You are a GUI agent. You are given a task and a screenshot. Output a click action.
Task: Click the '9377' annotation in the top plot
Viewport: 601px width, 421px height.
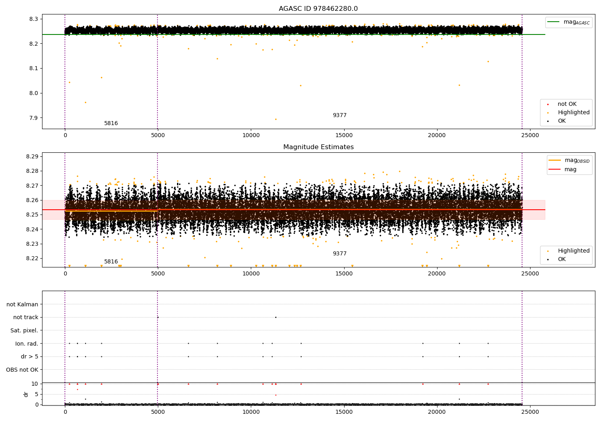pos(340,115)
